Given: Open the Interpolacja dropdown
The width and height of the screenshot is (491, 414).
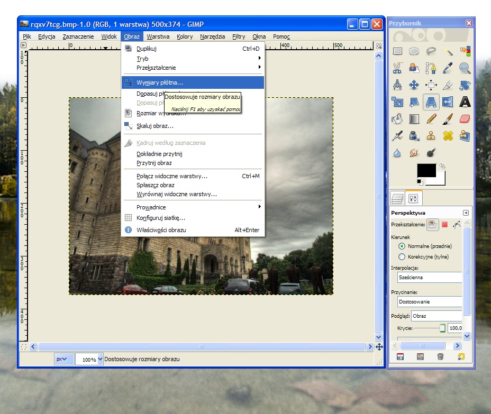Looking at the screenshot, I should pos(430,277).
